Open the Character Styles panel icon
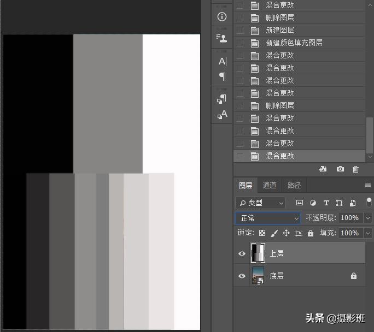This screenshot has height=332, width=374. coord(223,115)
